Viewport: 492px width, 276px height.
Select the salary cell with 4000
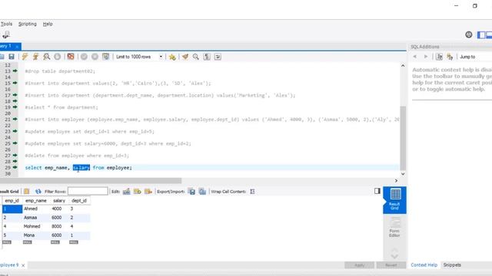[59, 209]
